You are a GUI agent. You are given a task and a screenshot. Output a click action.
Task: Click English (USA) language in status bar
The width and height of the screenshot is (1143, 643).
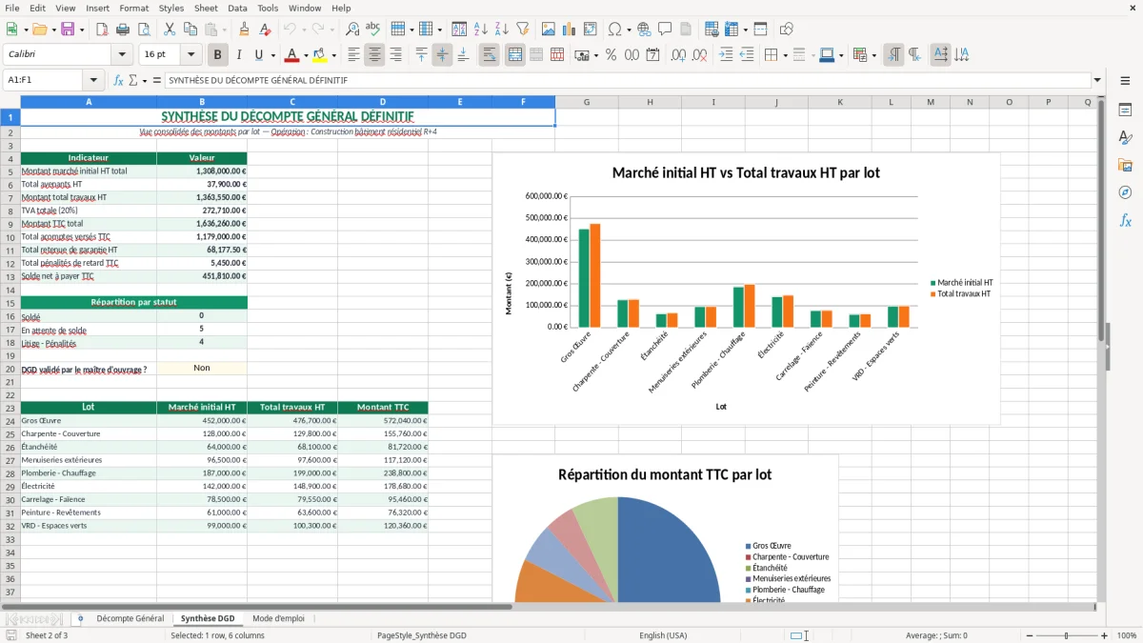(663, 635)
